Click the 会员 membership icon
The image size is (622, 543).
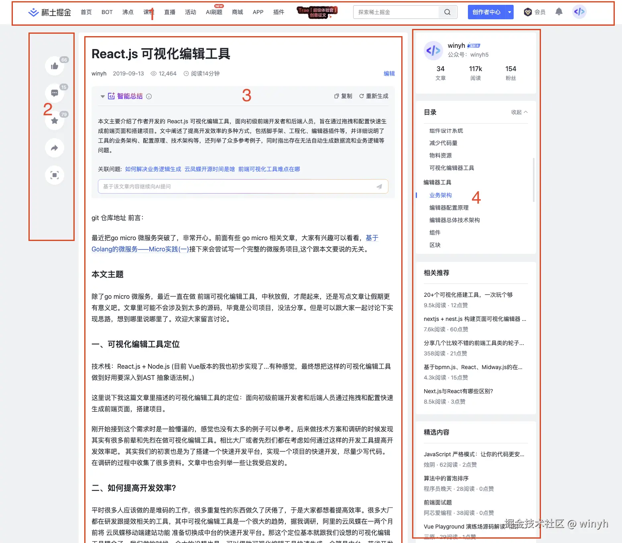(x=528, y=12)
